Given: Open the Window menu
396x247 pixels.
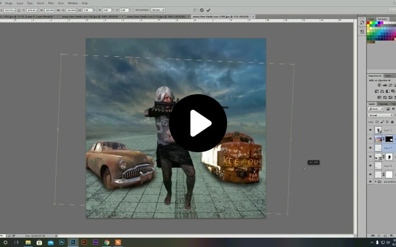Looking at the screenshot, I should click(73, 3).
